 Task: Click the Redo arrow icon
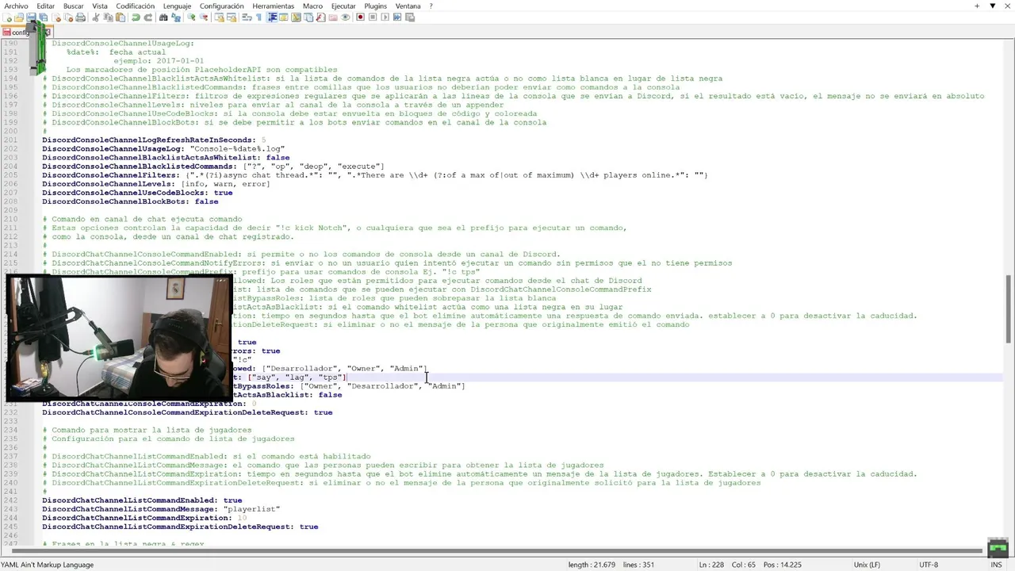[x=148, y=17]
